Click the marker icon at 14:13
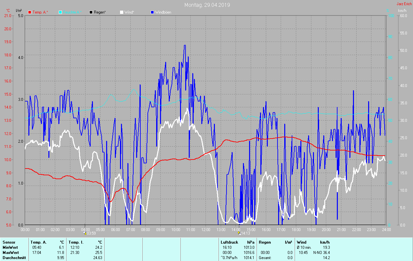413x261 pixels. 239,233
